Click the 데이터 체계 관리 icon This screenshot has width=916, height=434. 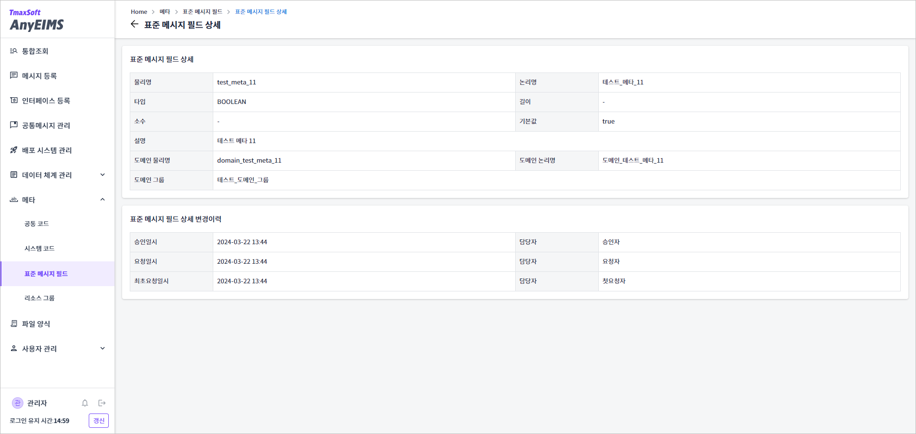pos(14,175)
